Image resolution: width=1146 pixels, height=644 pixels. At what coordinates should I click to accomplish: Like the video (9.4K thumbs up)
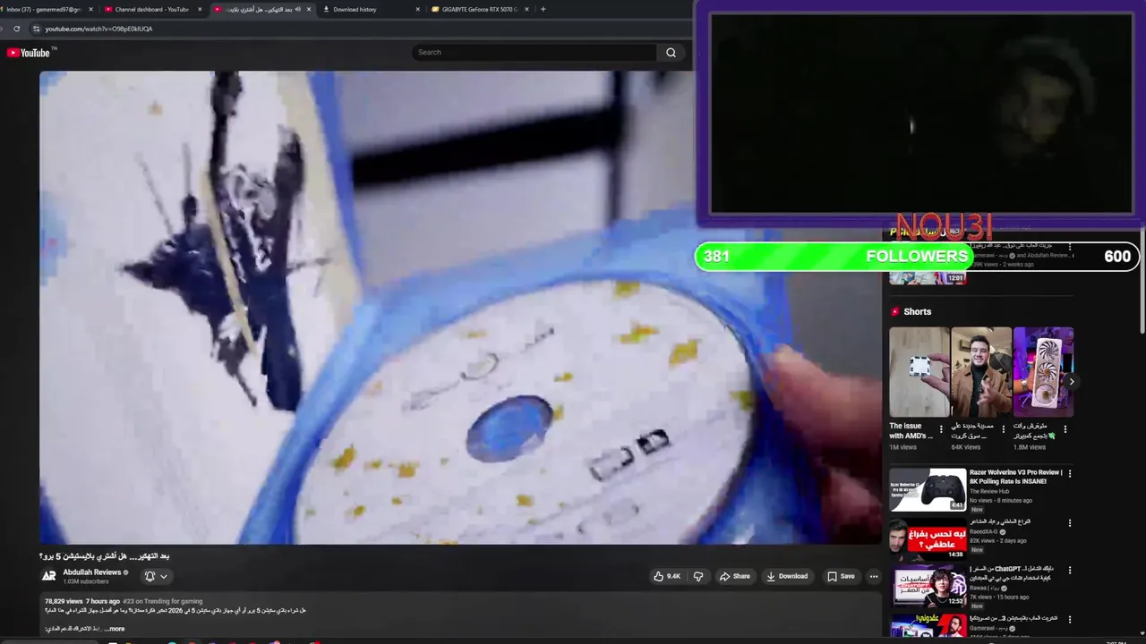tap(667, 576)
